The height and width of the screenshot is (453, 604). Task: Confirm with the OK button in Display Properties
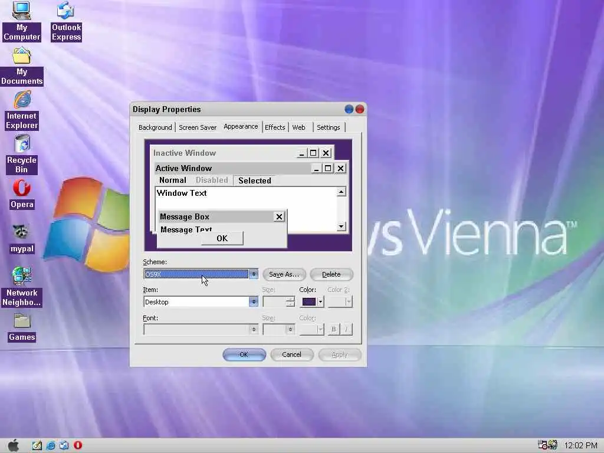point(244,354)
